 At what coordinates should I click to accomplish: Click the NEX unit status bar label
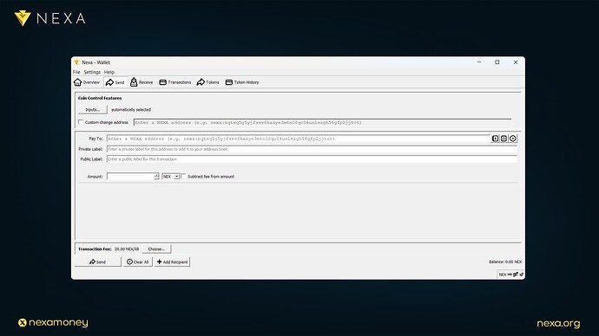pos(503,275)
